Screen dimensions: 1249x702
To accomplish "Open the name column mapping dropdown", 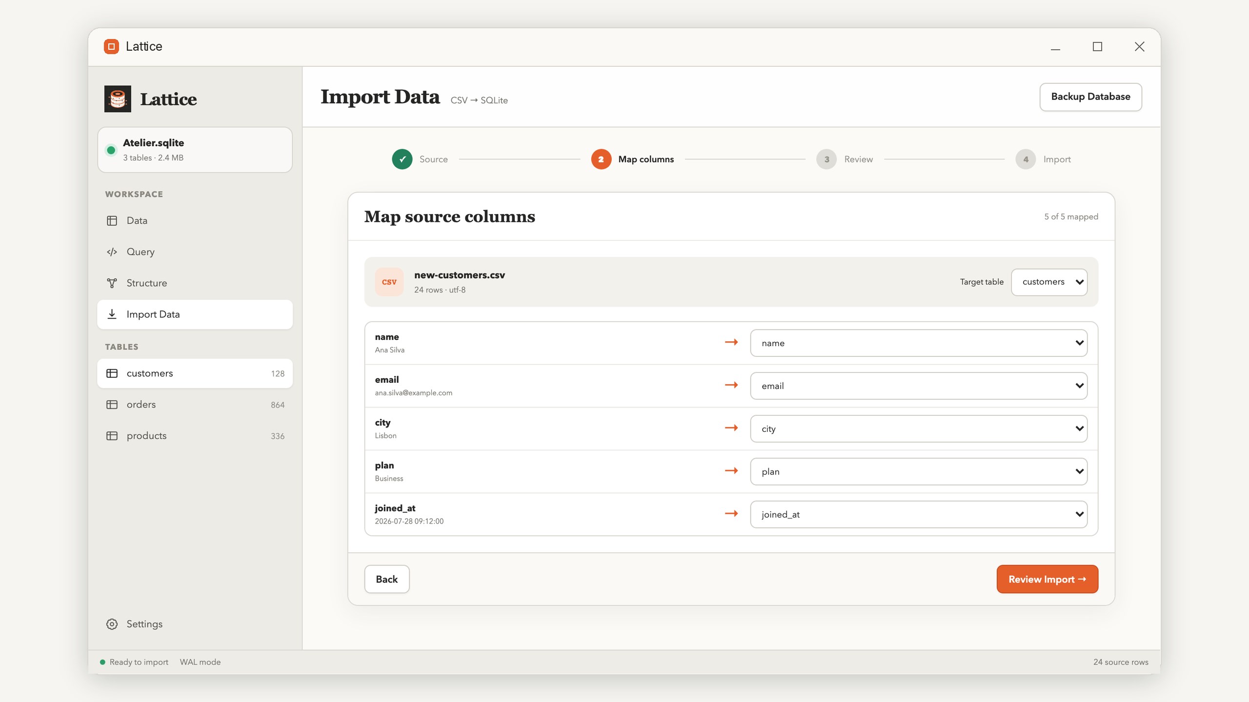I will click(919, 343).
